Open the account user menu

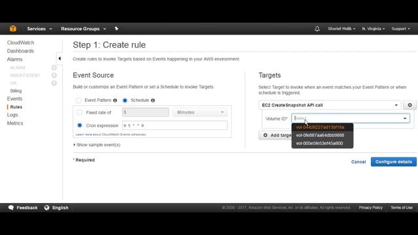[x=341, y=29]
